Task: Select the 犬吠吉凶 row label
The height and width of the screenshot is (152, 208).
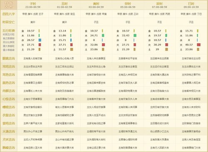Action: [9, 140]
